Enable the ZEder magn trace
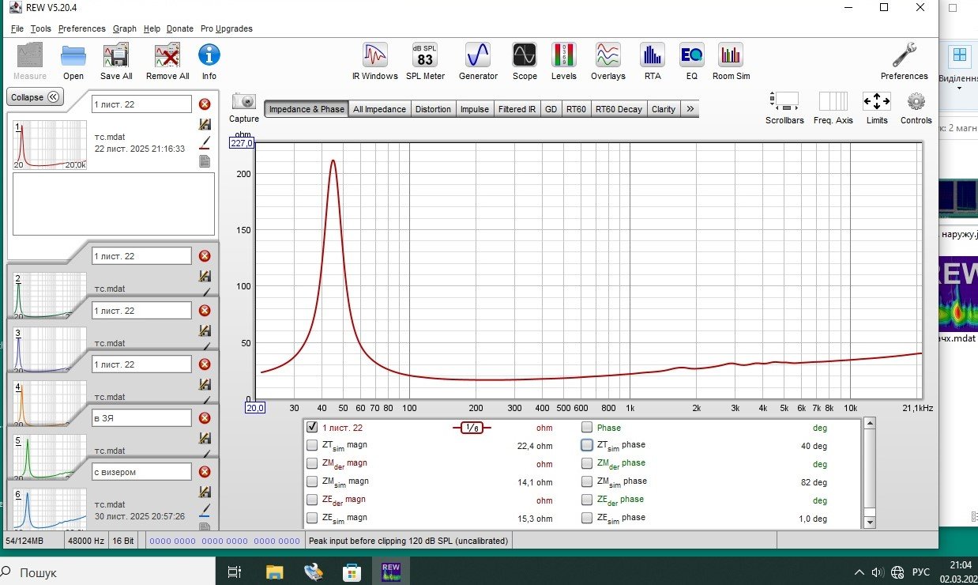This screenshot has height=585, width=978. [312, 500]
